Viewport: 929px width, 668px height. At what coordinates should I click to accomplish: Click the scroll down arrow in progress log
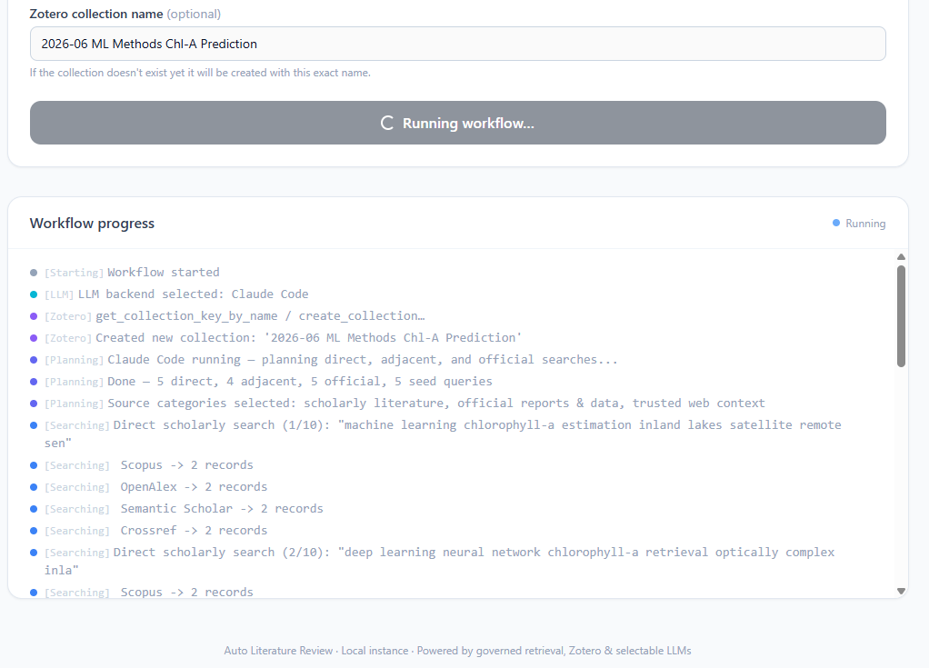pos(901,591)
